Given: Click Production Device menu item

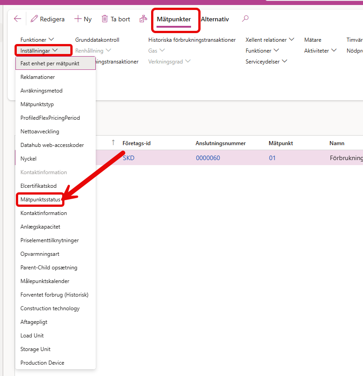Looking at the screenshot, I should pyautogui.click(x=42, y=363).
